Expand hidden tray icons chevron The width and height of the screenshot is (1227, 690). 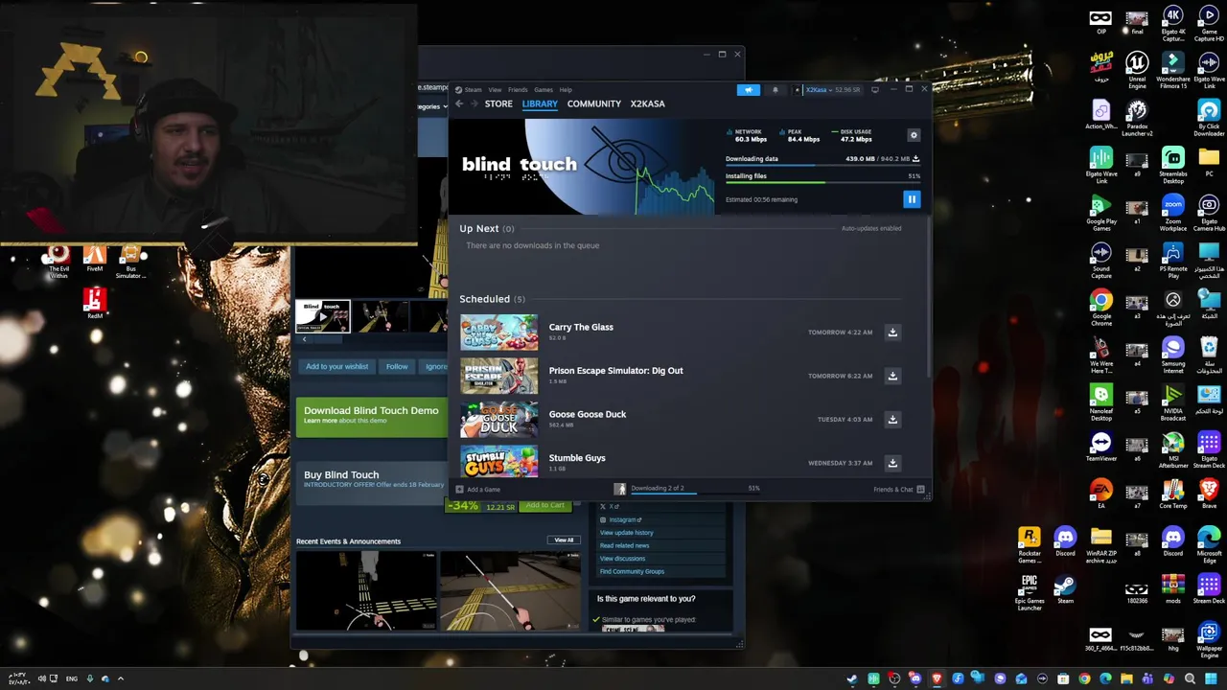[x=120, y=679]
